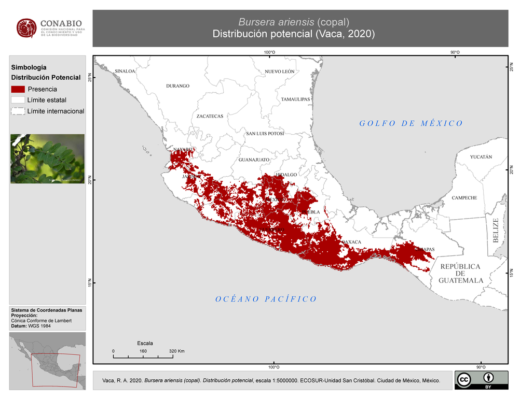
Task: Click the inset locator map of Mexico
Action: tap(47, 361)
